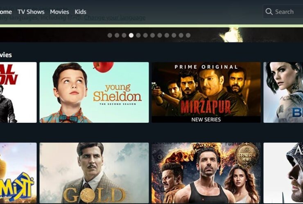
Task: Open the TV Shows menu
Action: (x=31, y=12)
